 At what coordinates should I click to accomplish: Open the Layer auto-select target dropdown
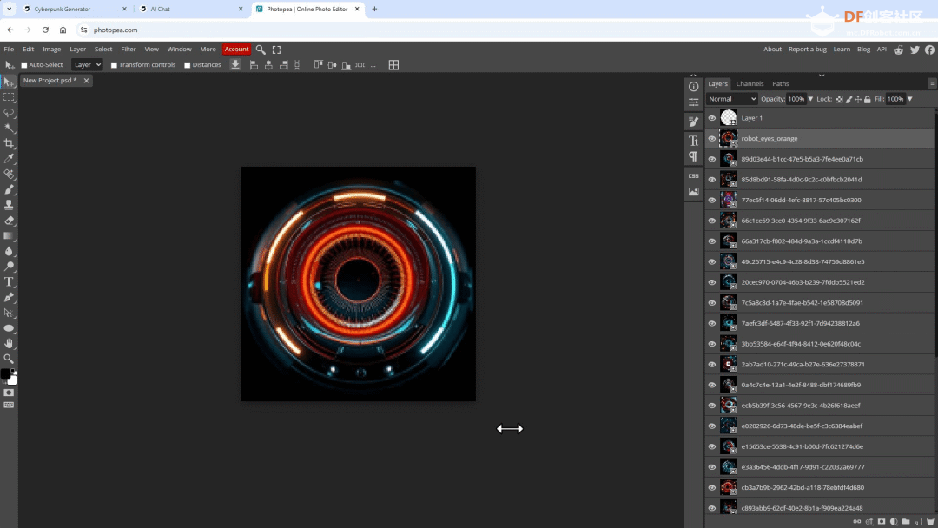click(x=88, y=65)
